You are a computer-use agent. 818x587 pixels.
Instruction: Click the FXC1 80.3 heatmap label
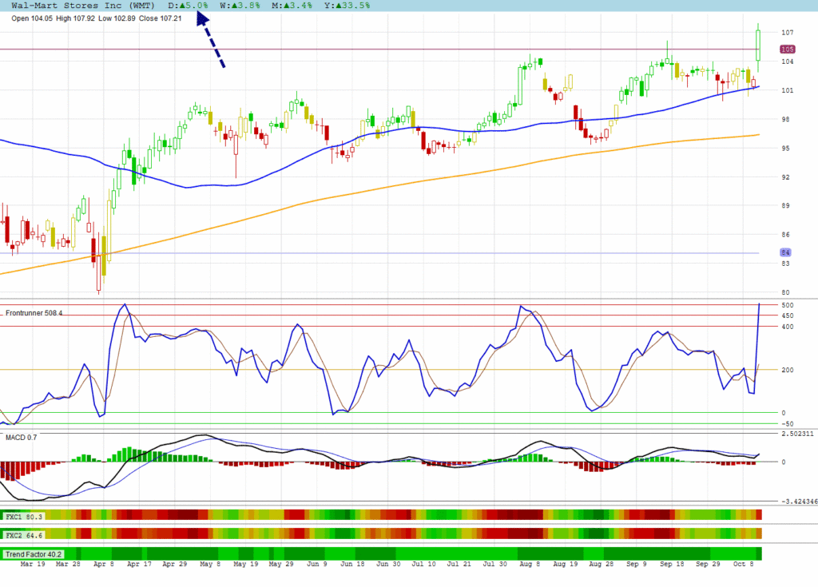point(24,517)
